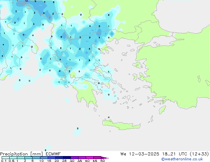210x162 pixels.
Task: Click the island of Crete on the map
Action: 122,125
